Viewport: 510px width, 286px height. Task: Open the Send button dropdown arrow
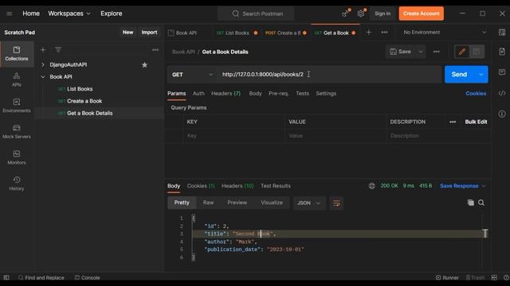[x=481, y=75]
